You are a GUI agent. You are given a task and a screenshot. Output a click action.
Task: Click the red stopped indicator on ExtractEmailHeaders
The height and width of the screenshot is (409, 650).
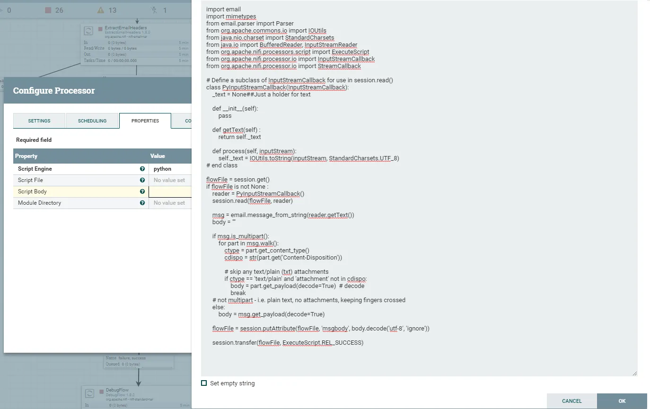click(100, 29)
